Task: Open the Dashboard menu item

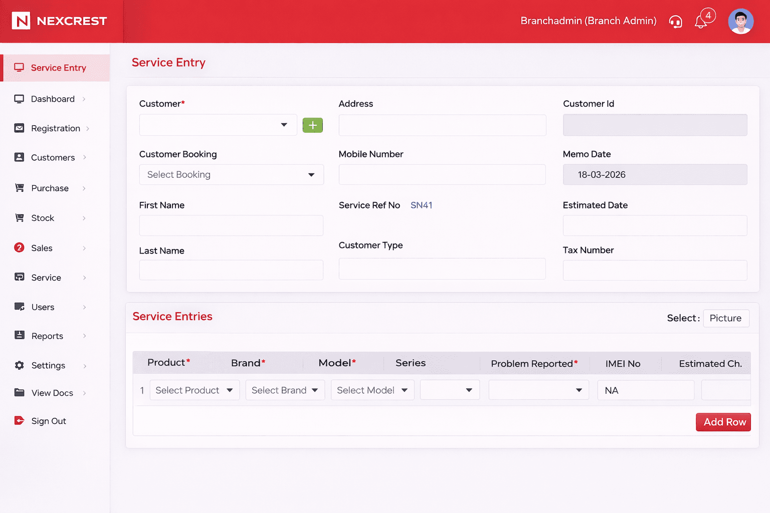Action: (53, 99)
